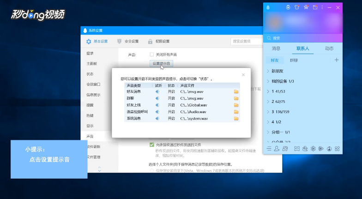Select the 联系人 tab in QQ

(303, 48)
